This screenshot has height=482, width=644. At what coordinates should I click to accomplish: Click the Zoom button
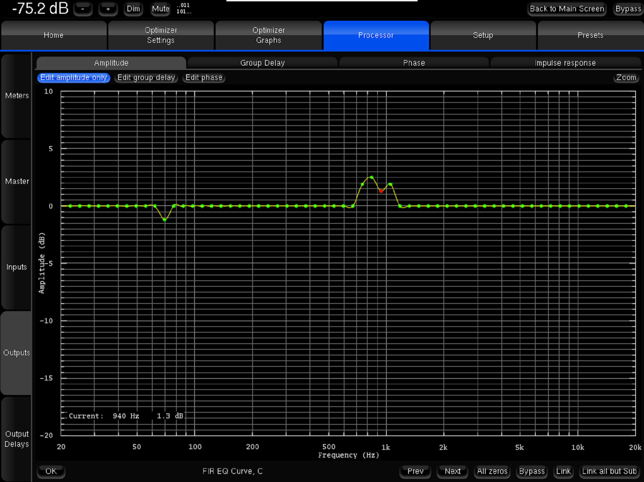pos(626,78)
